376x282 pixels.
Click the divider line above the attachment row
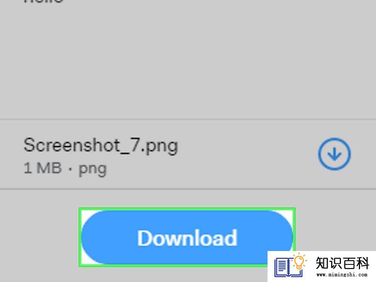[x=188, y=119]
